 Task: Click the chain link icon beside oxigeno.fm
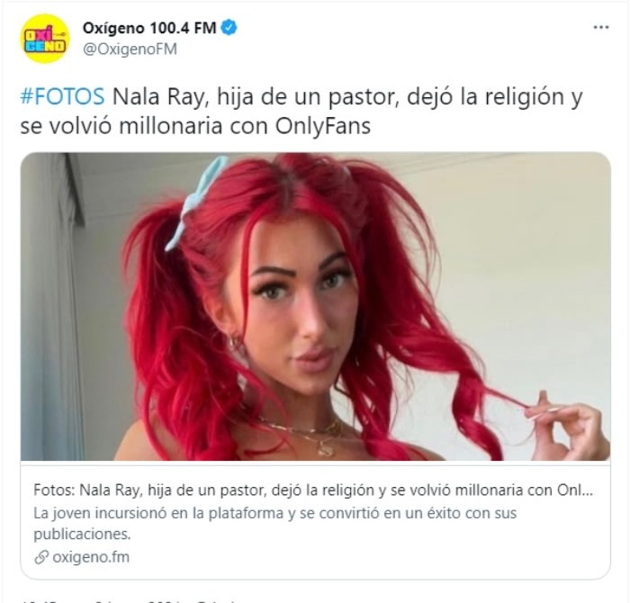click(x=41, y=557)
